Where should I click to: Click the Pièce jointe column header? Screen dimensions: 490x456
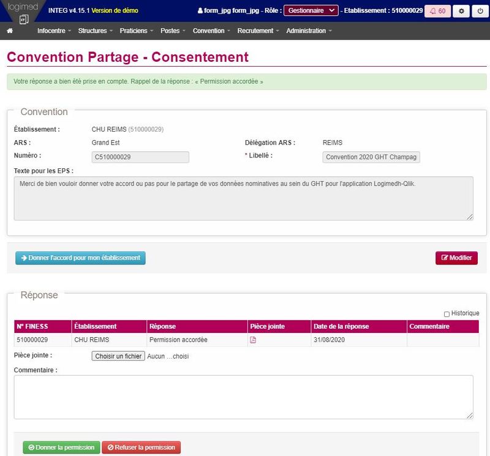(279, 326)
